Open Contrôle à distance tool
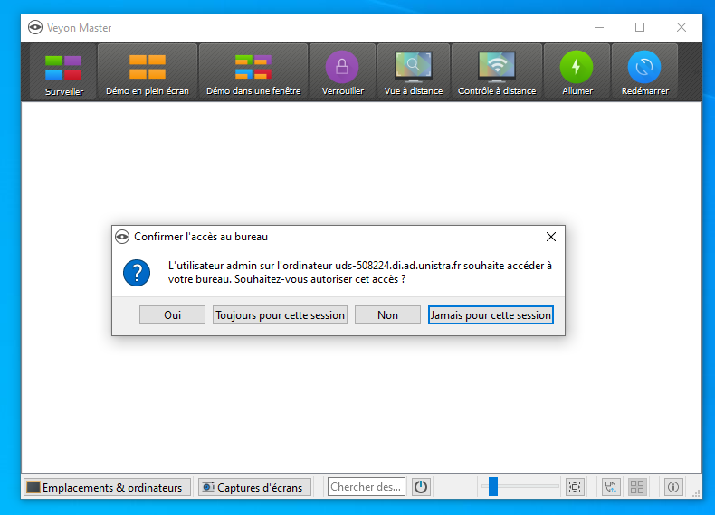The height and width of the screenshot is (515, 715). coord(496,72)
